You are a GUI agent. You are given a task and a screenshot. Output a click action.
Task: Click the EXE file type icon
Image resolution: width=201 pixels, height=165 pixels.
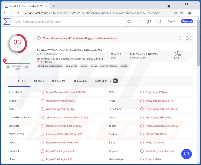[177, 55]
